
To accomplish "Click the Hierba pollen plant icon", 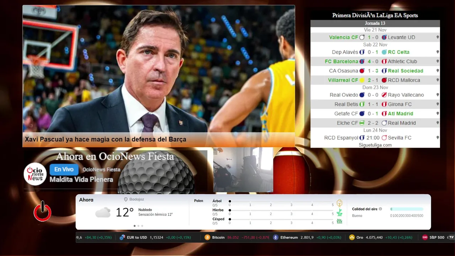I will click(x=339, y=212).
